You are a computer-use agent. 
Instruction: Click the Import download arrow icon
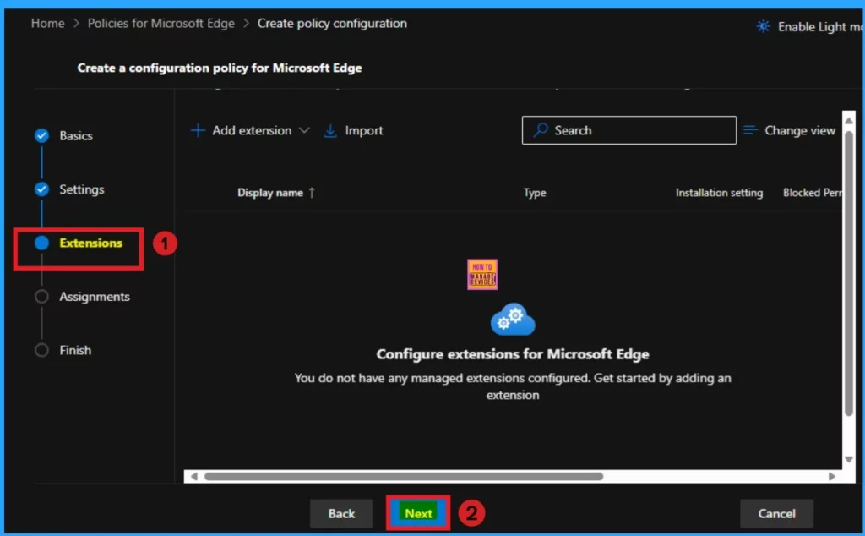click(330, 131)
